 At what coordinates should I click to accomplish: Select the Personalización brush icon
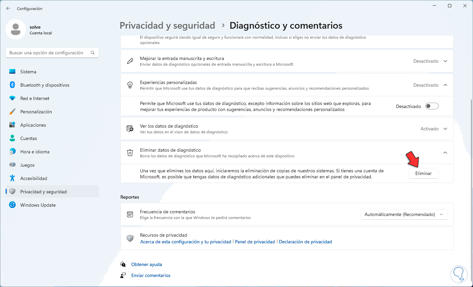pyautogui.click(x=12, y=112)
